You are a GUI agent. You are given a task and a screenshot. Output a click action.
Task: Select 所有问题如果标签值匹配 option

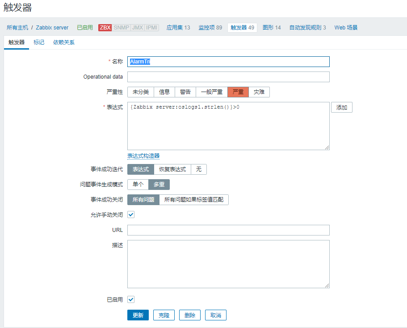(x=194, y=200)
